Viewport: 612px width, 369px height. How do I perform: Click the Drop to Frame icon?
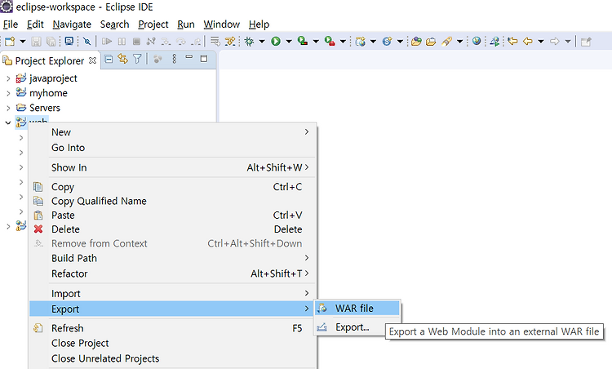pos(215,41)
